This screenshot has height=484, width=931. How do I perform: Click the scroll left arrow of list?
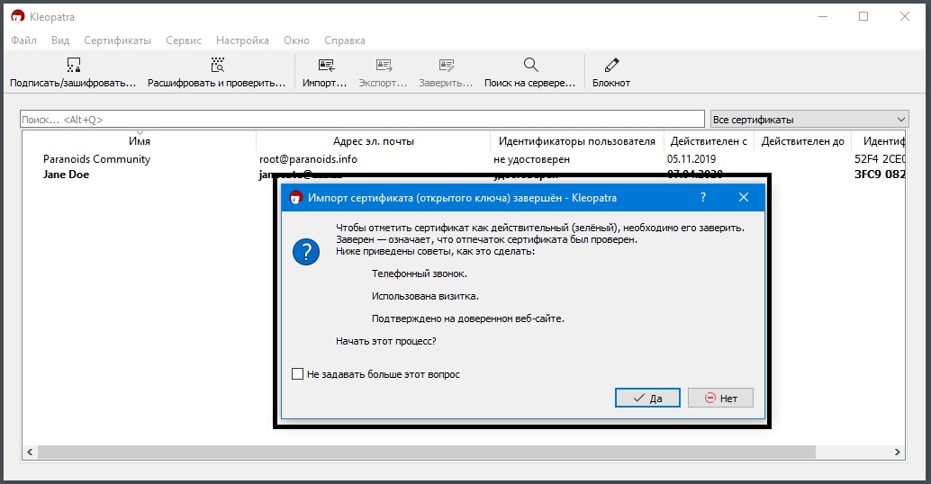(x=30, y=452)
